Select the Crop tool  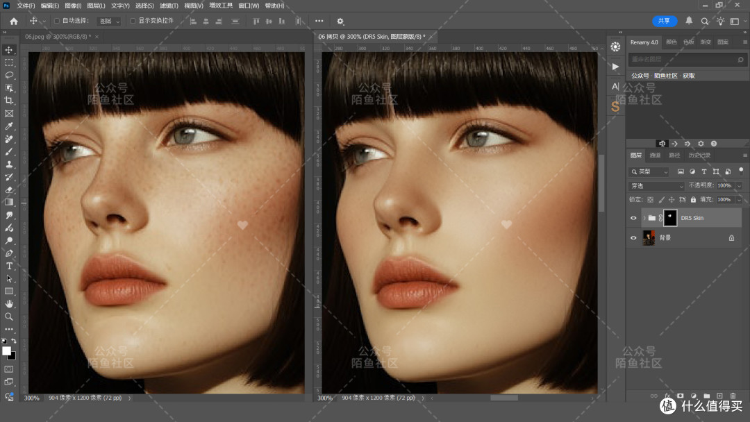point(9,101)
